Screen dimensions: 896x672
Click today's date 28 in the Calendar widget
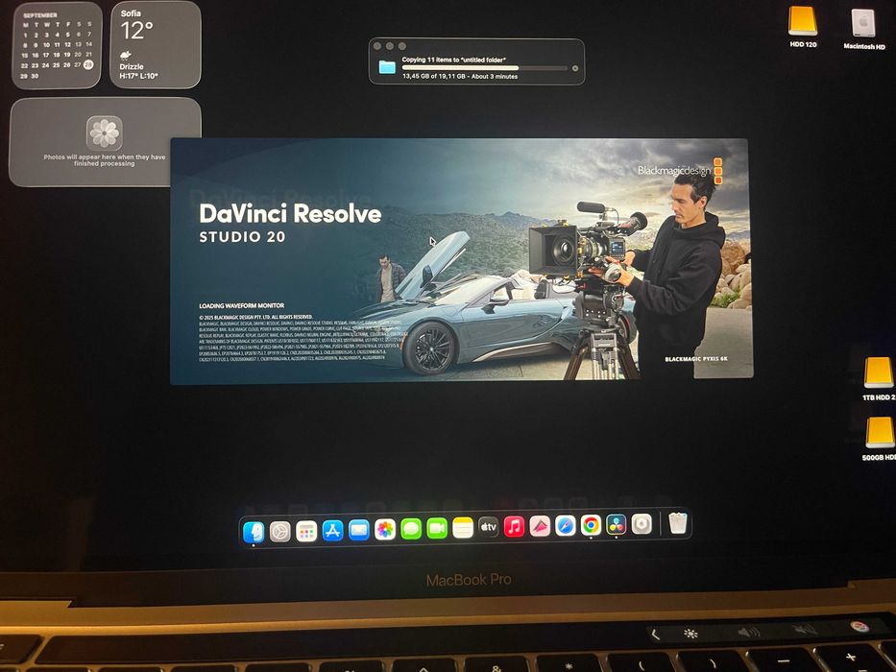click(88, 64)
